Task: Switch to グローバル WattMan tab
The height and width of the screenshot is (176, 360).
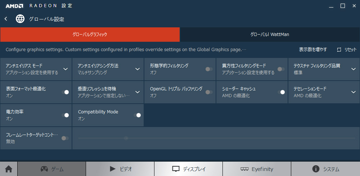Action: click(x=270, y=35)
